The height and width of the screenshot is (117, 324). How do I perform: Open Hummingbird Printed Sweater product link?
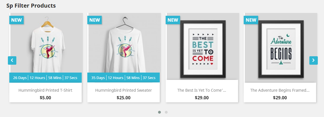tap(124, 90)
